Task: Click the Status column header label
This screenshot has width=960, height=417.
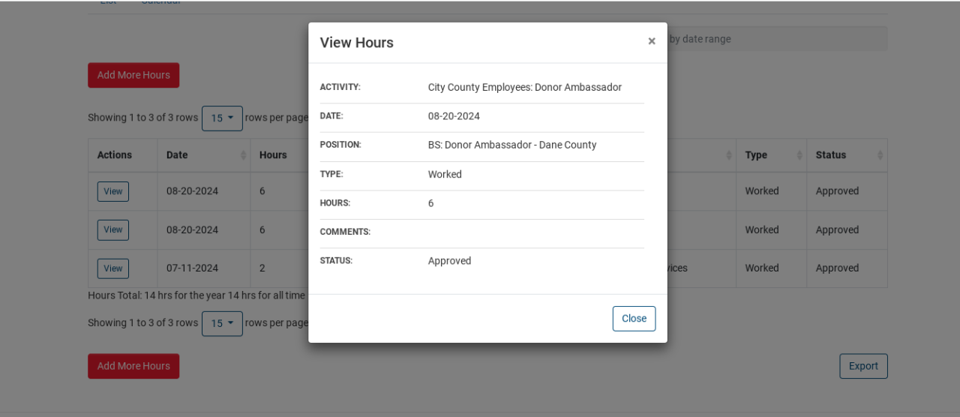Action: (x=831, y=155)
